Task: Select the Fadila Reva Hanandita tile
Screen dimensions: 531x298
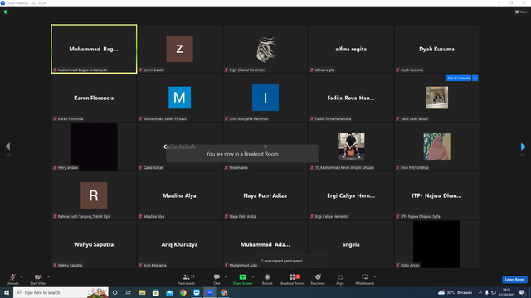Action: (351, 98)
